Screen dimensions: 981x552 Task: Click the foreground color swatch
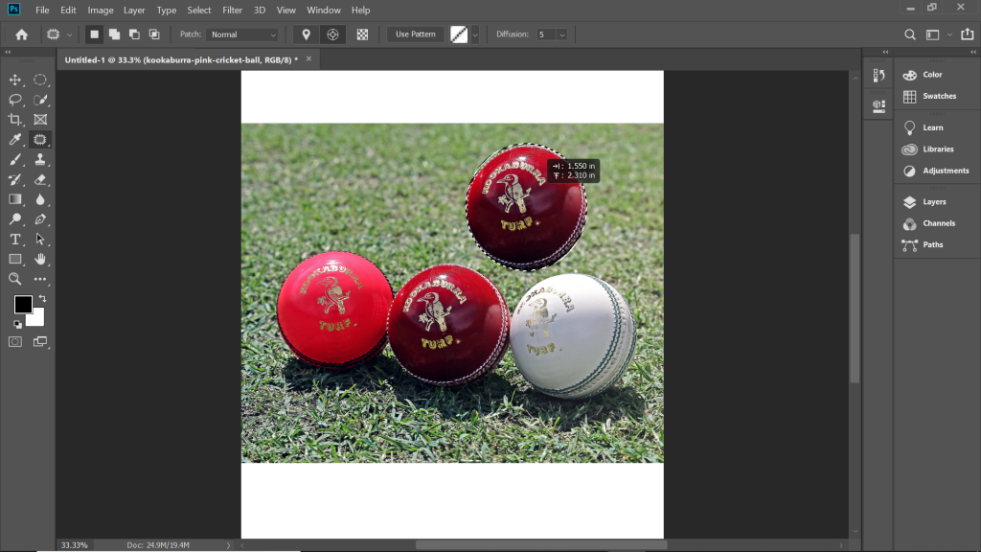pyautogui.click(x=22, y=305)
